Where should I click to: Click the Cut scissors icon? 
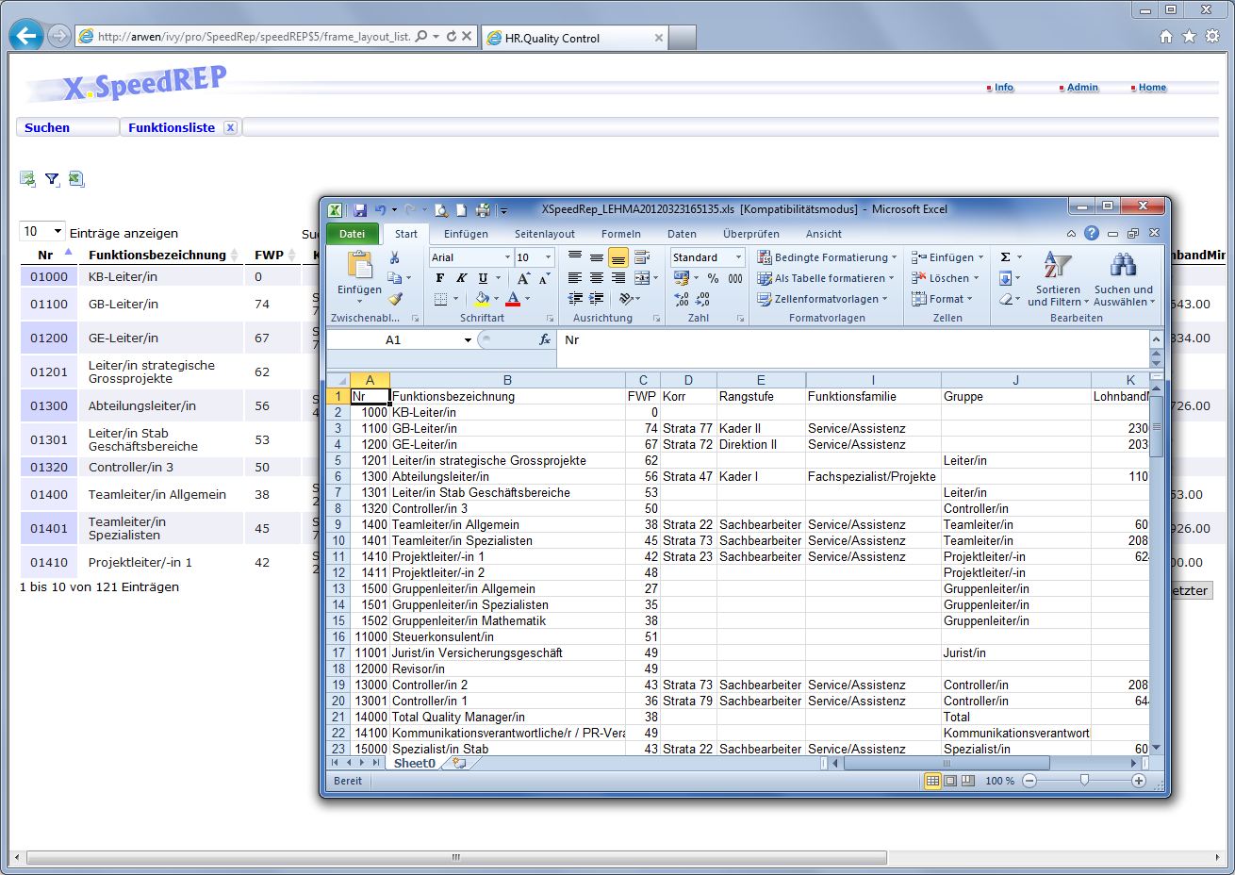tap(394, 257)
